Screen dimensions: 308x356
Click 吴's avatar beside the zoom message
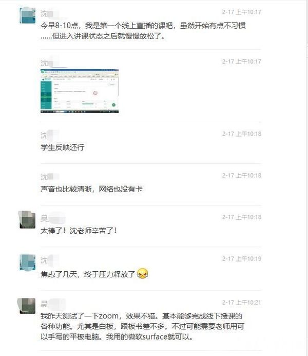coord(27,306)
